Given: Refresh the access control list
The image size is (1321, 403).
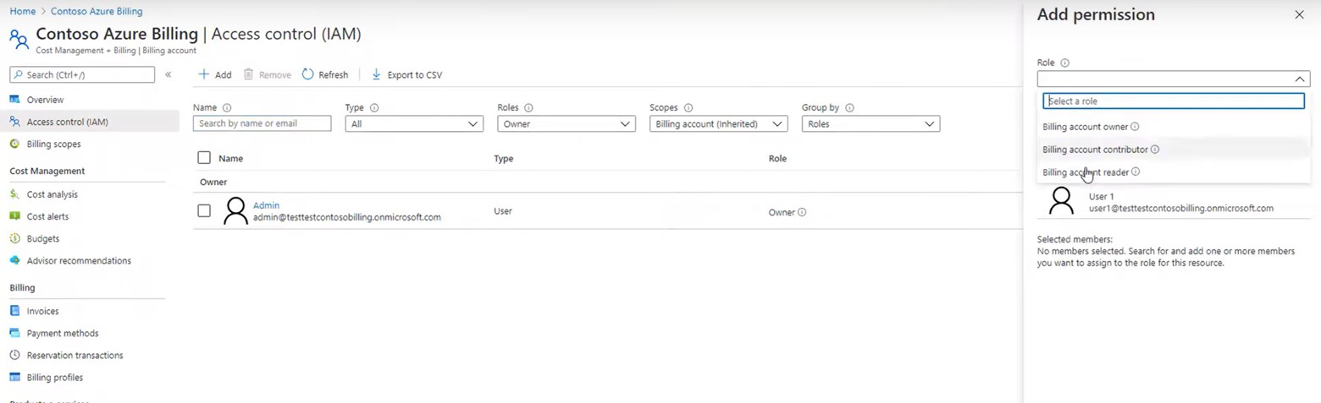Looking at the screenshot, I should (324, 74).
